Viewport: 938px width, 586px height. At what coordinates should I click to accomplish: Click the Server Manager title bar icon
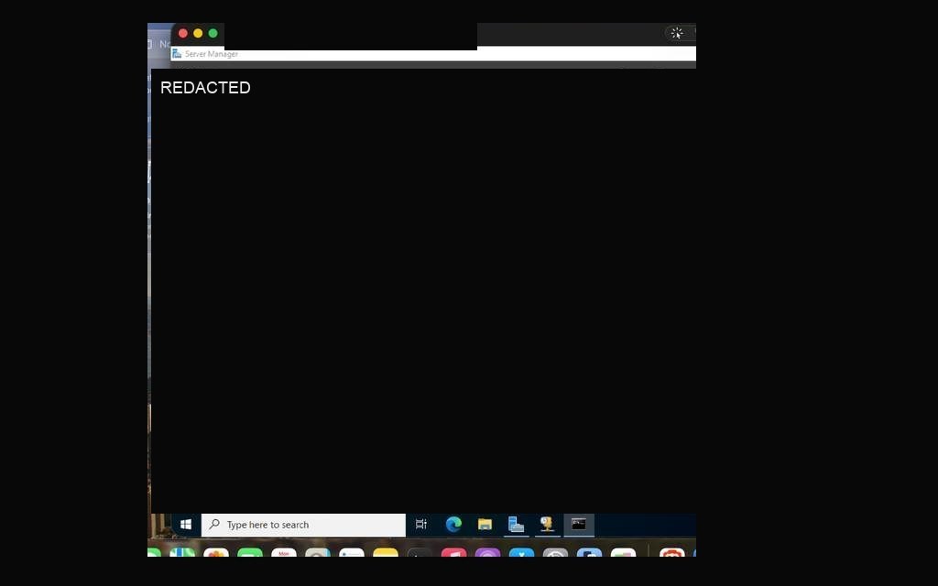(x=177, y=54)
